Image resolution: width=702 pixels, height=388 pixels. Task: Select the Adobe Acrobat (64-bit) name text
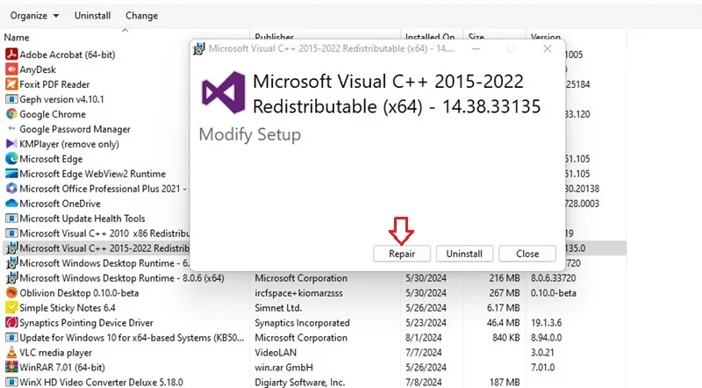(x=68, y=54)
